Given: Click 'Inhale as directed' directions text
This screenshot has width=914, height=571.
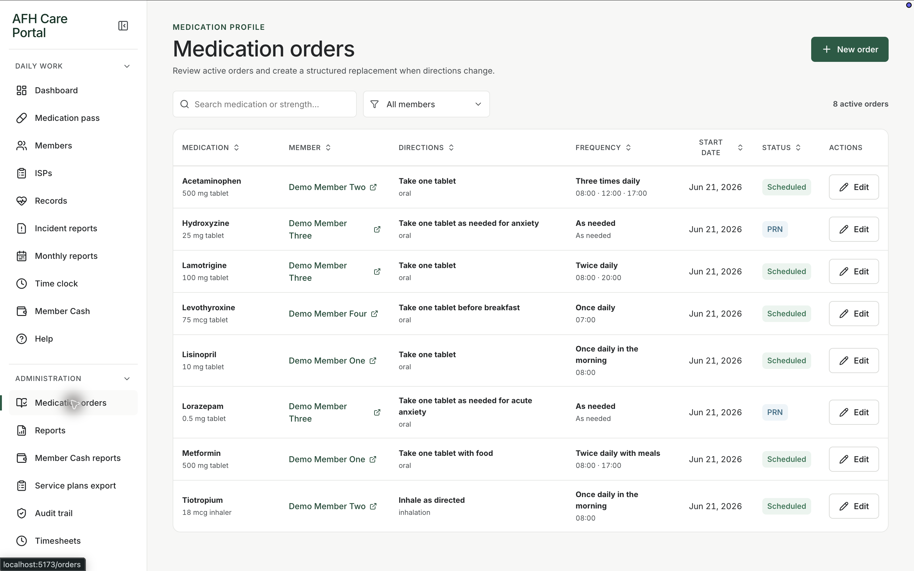Looking at the screenshot, I should (432, 500).
